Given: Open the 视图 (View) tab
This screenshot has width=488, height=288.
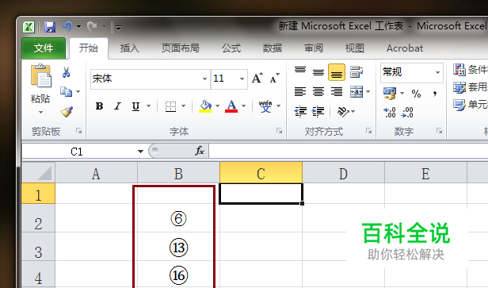Looking at the screenshot, I should (354, 48).
